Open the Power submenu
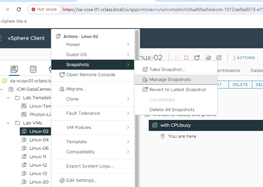 (93, 44)
